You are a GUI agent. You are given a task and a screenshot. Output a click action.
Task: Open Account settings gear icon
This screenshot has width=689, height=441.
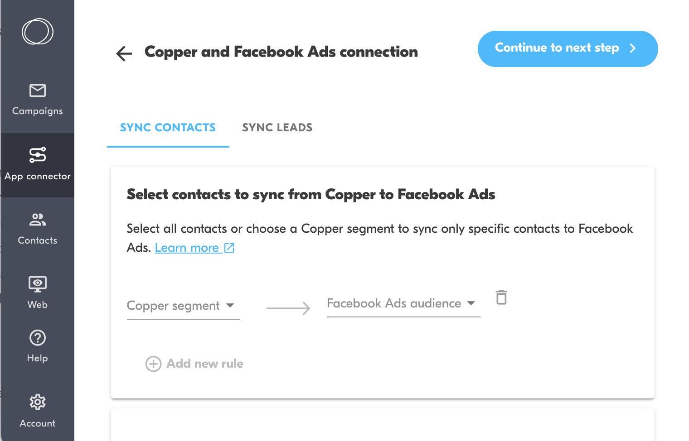(38, 402)
